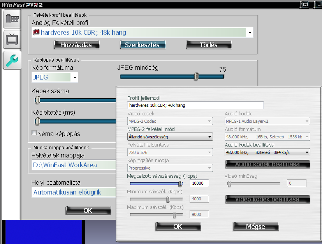Click the 10000 Kbps bitrate field

[x=199, y=183]
